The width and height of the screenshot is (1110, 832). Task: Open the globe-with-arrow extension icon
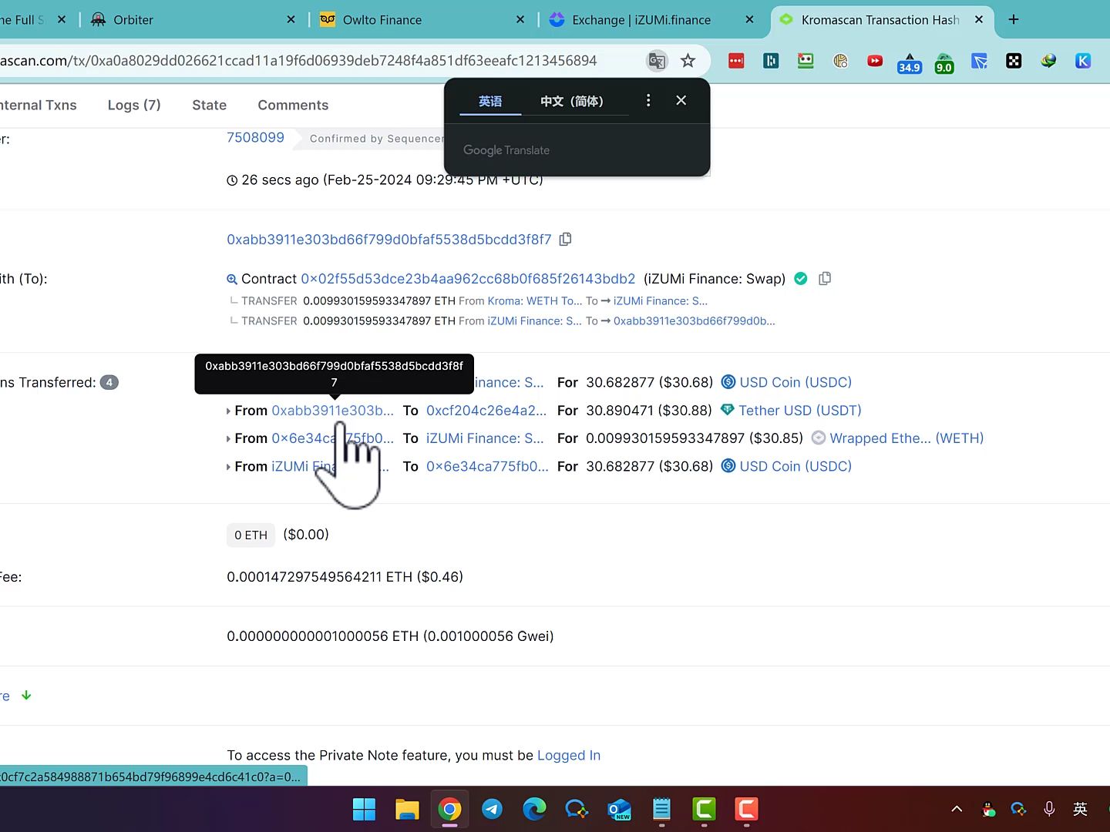pos(1048,61)
